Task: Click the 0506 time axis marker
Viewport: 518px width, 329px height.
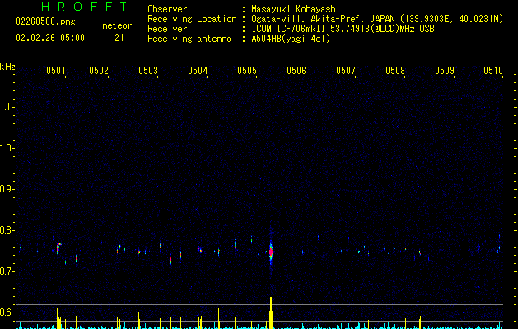Action: 296,70
